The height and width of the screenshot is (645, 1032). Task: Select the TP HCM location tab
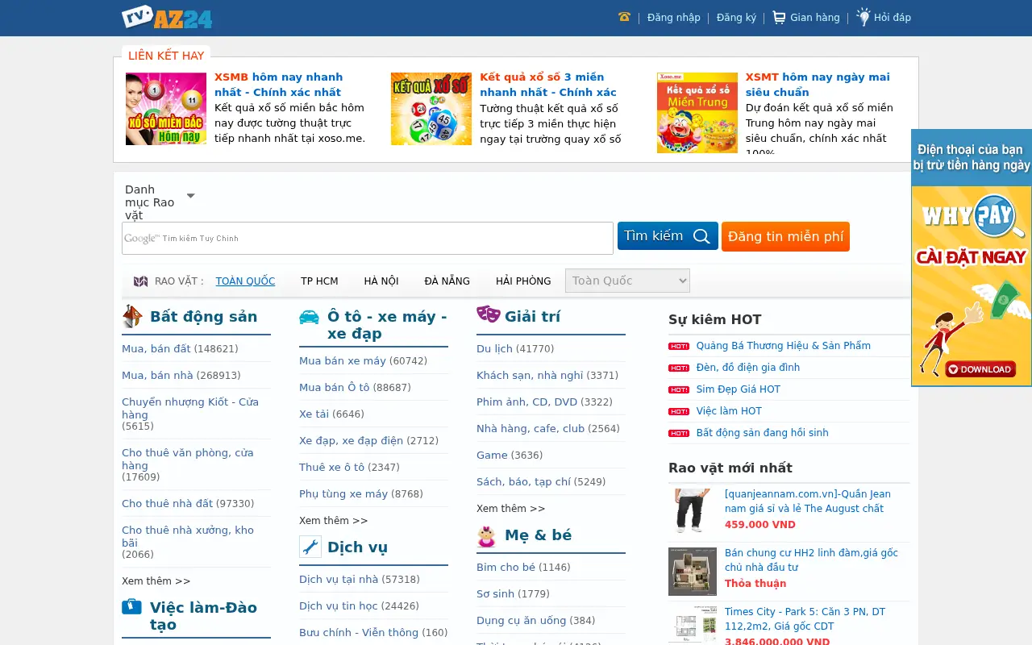319,281
